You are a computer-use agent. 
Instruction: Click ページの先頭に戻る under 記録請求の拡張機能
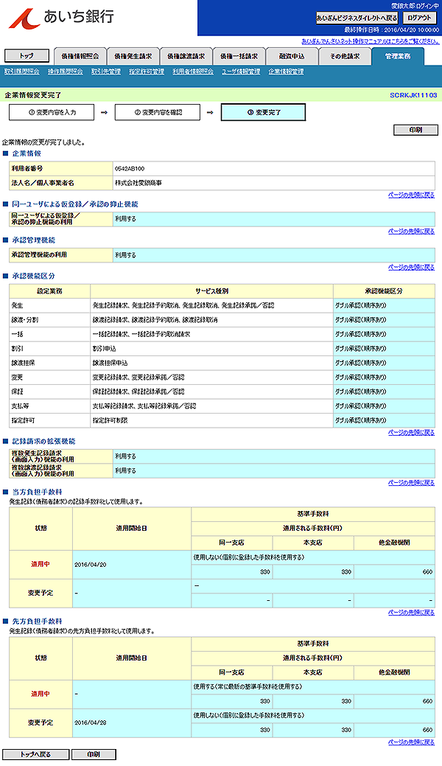(x=411, y=483)
